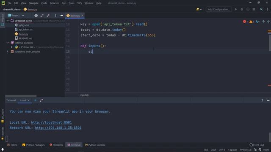
Task: Click the red error indicator icon
Action: (245, 22)
